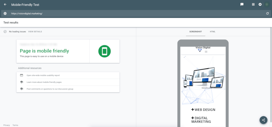Click View Details link
This screenshot has width=272, height=127.
pyautogui.click(x=35, y=32)
